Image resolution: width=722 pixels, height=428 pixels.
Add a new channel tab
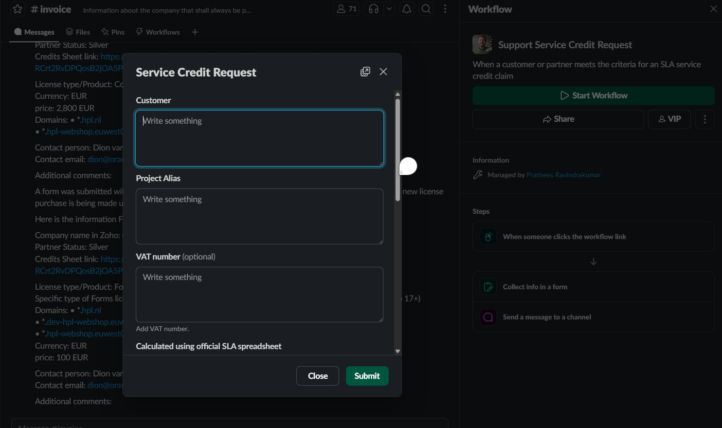click(195, 32)
